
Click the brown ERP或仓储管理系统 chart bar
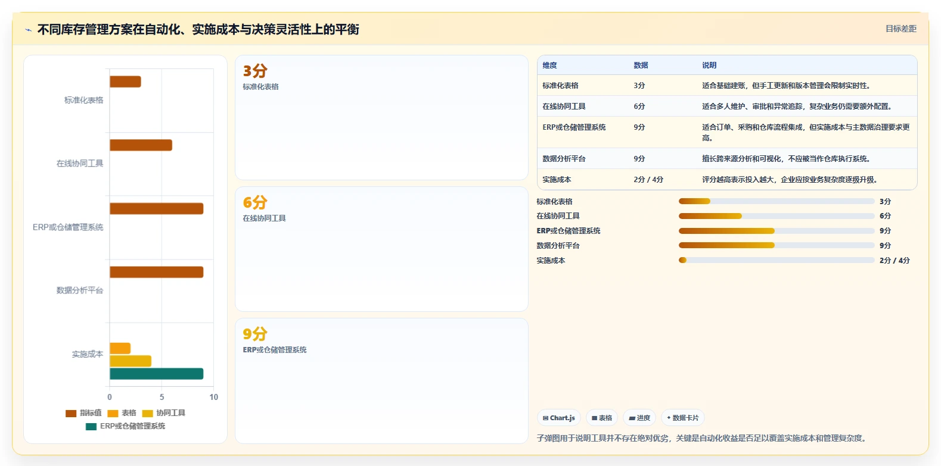coord(157,208)
